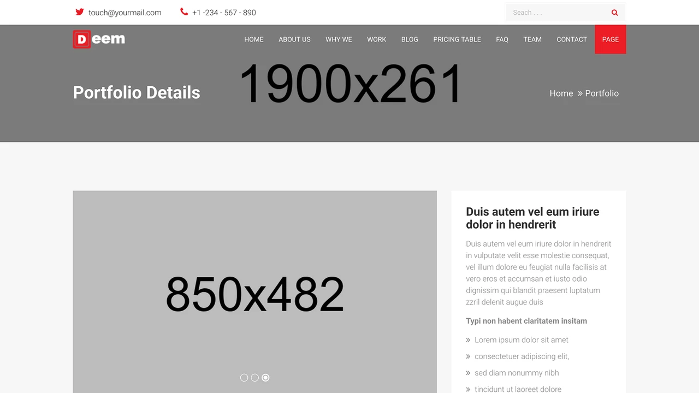Click the Deem logo
Screen dimensions: 699x393
pyautogui.click(x=99, y=39)
